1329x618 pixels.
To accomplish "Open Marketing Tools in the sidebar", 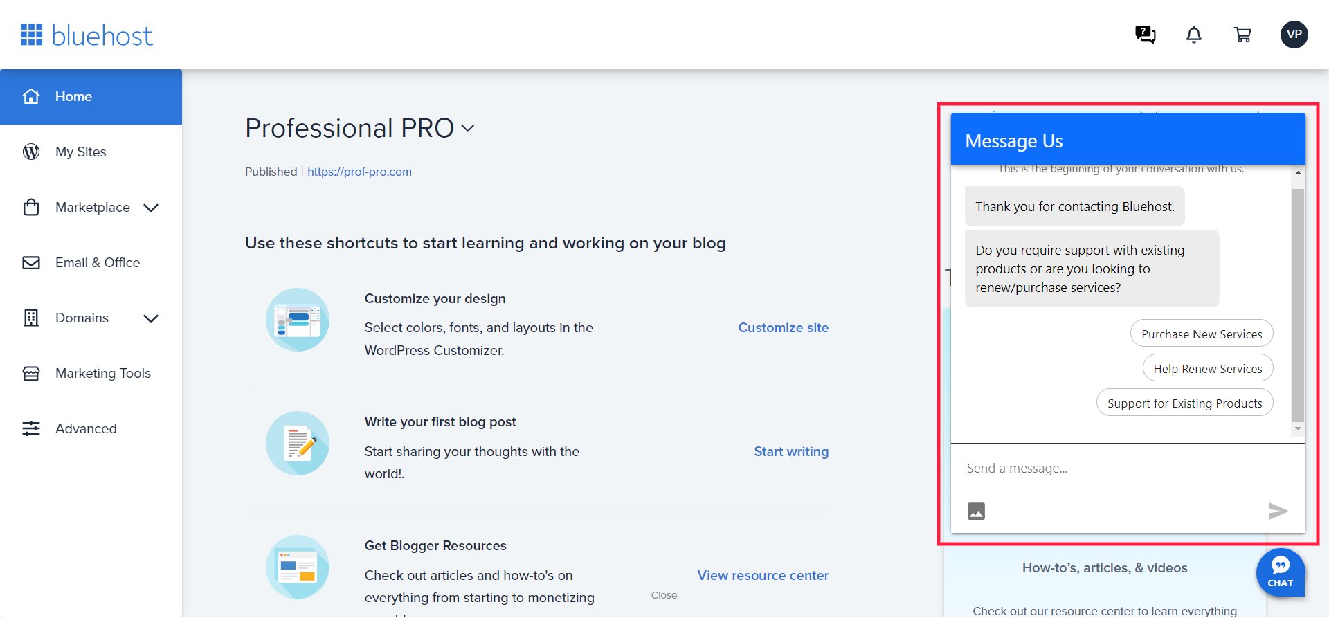I will click(x=91, y=374).
